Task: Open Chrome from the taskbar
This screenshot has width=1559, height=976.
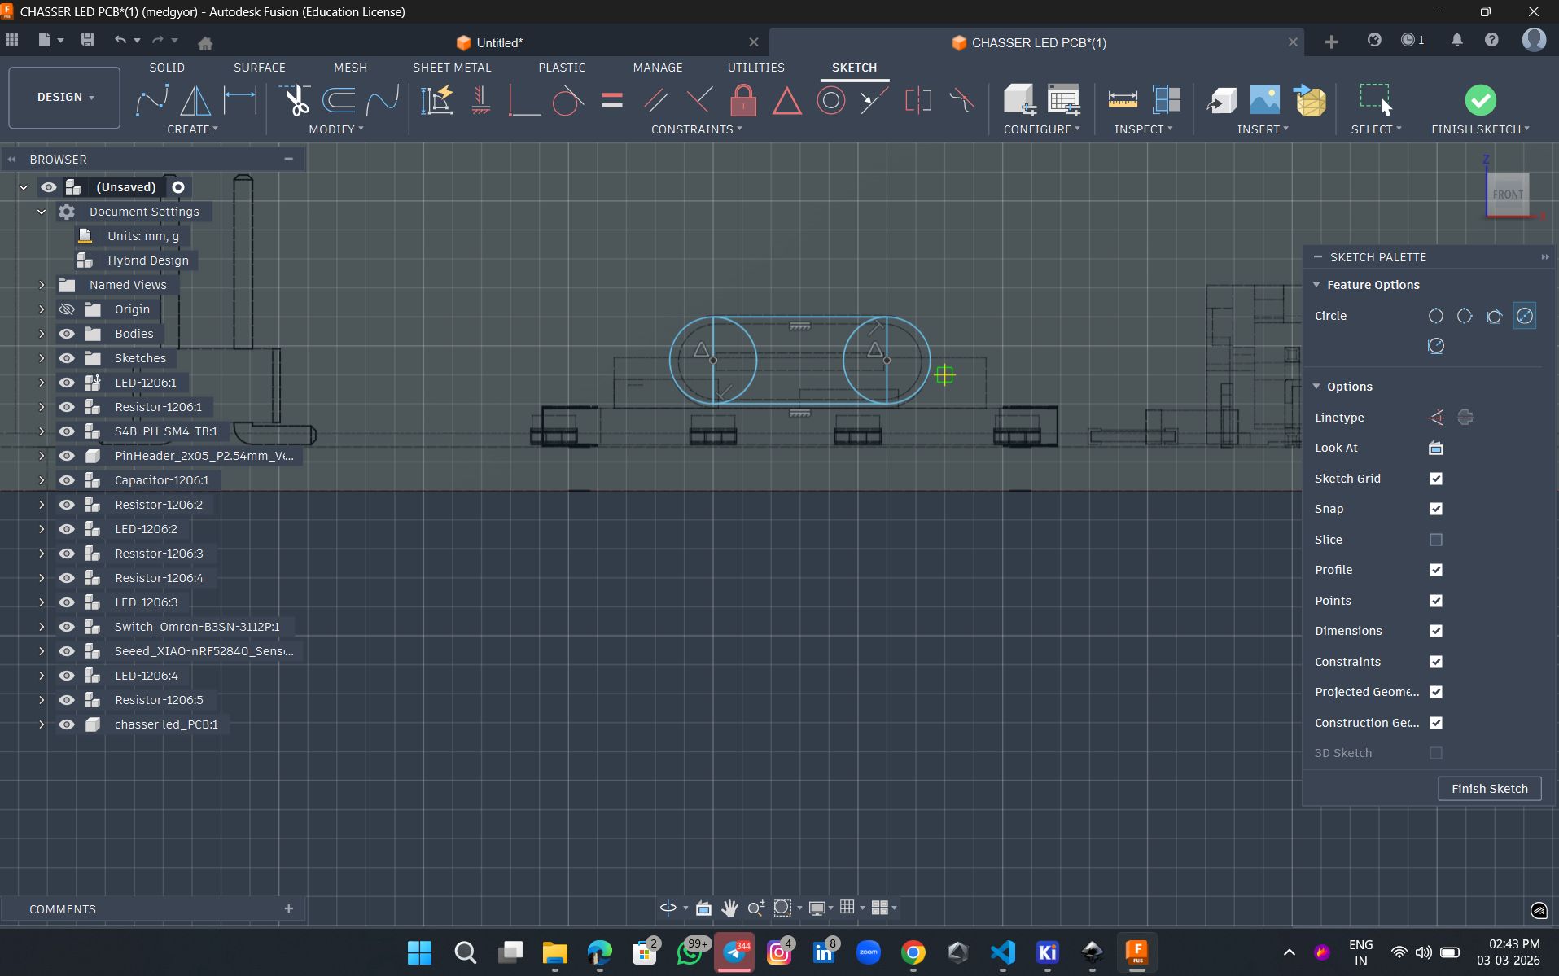Action: 913,952
